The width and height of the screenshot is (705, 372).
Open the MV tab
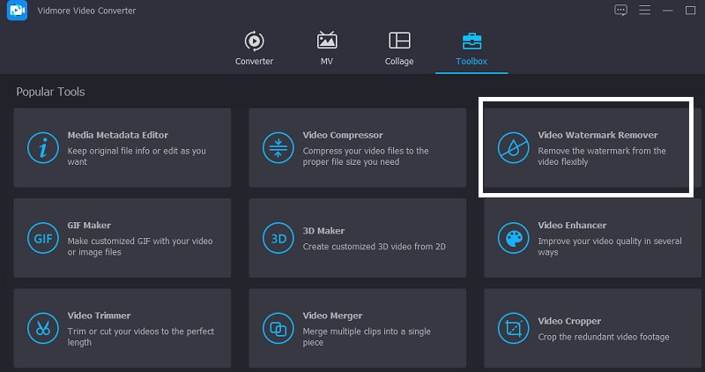327,48
